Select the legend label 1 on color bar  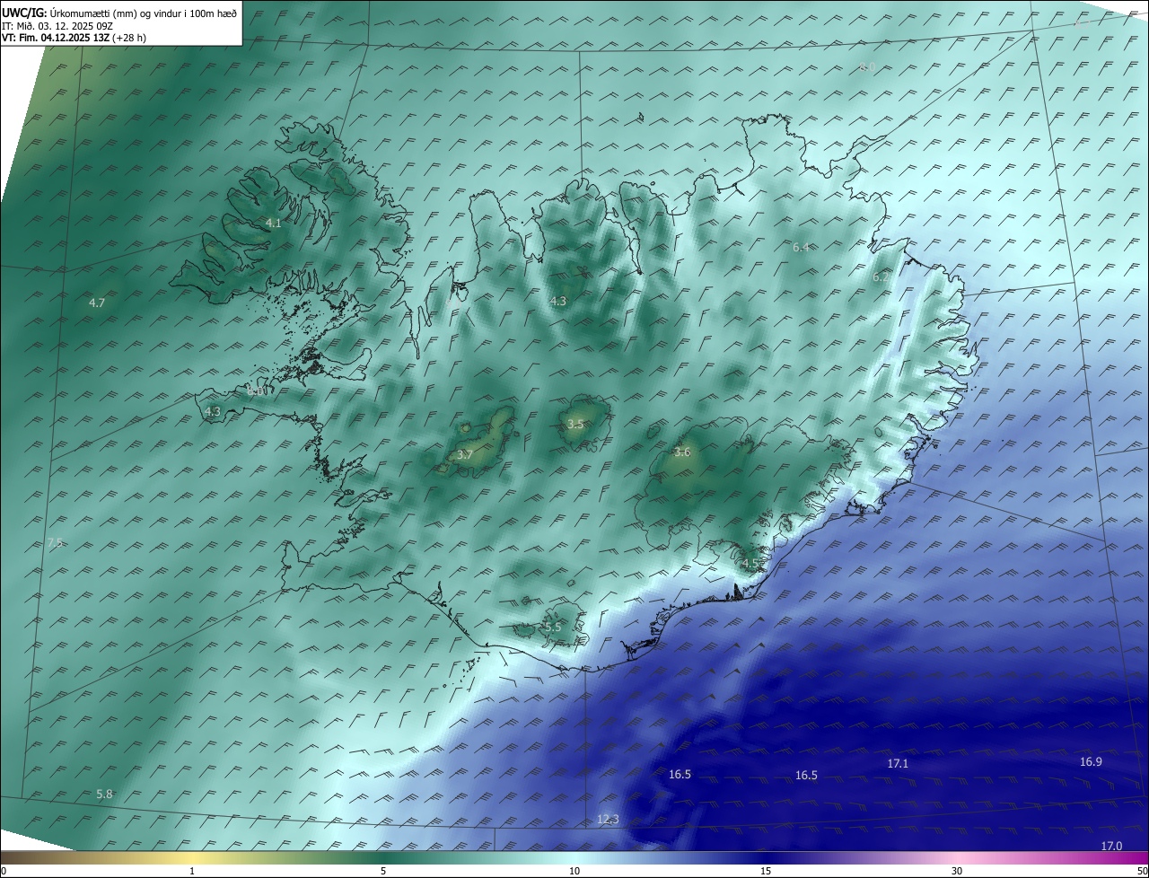192,871
